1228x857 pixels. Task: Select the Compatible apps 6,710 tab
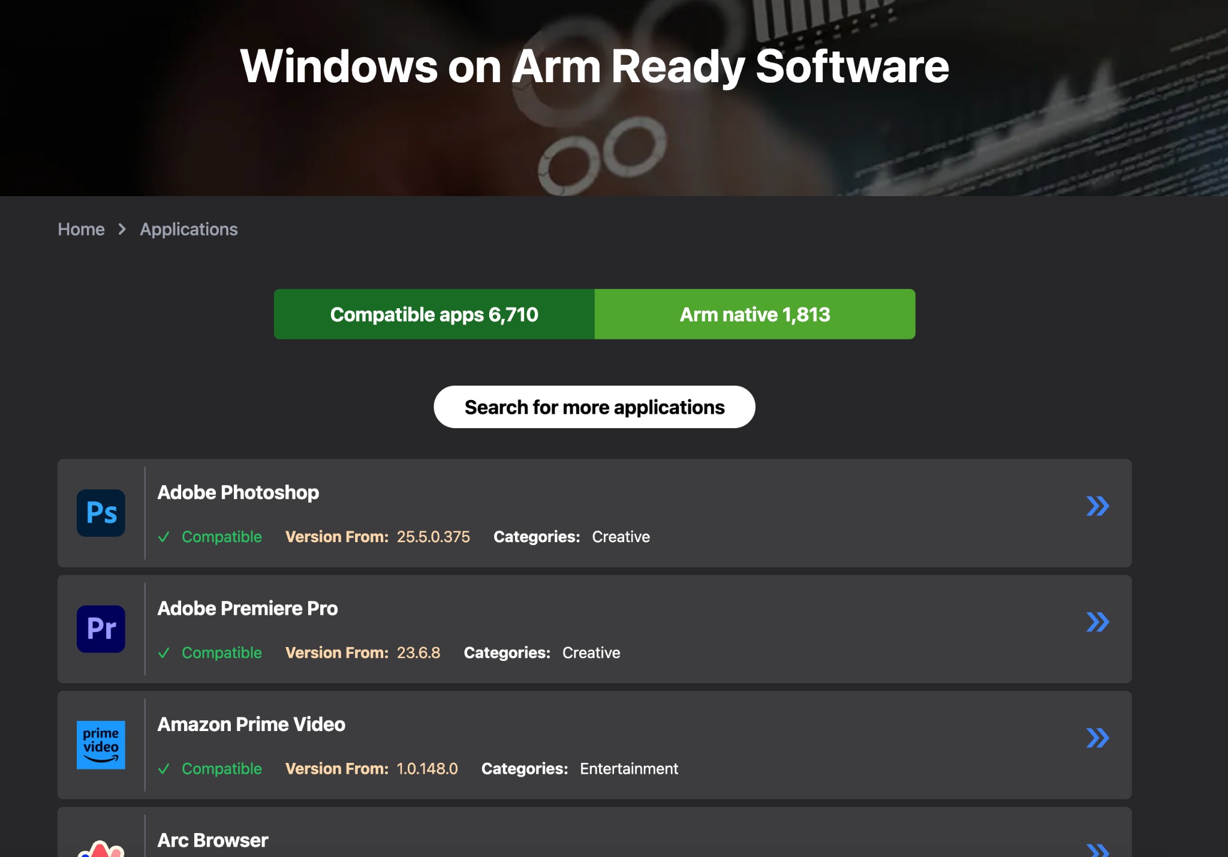[x=434, y=314]
